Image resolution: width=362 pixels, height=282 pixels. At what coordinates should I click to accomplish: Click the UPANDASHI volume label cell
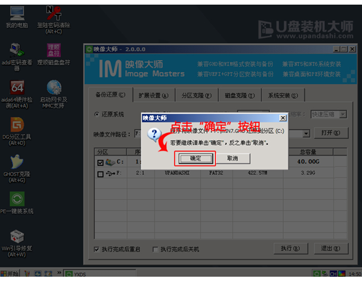[x=177, y=173]
